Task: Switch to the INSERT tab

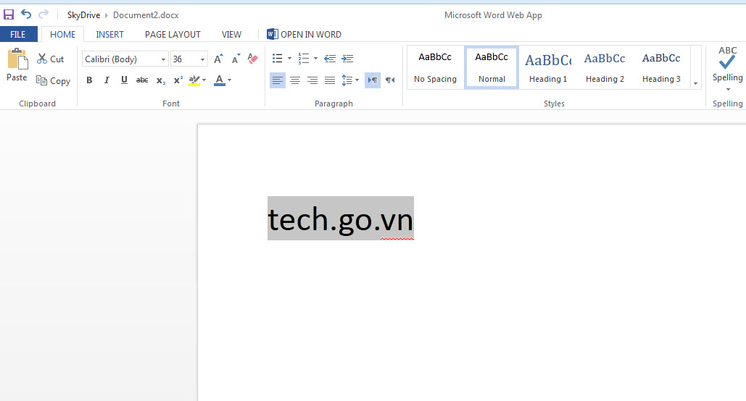Action: coord(110,34)
